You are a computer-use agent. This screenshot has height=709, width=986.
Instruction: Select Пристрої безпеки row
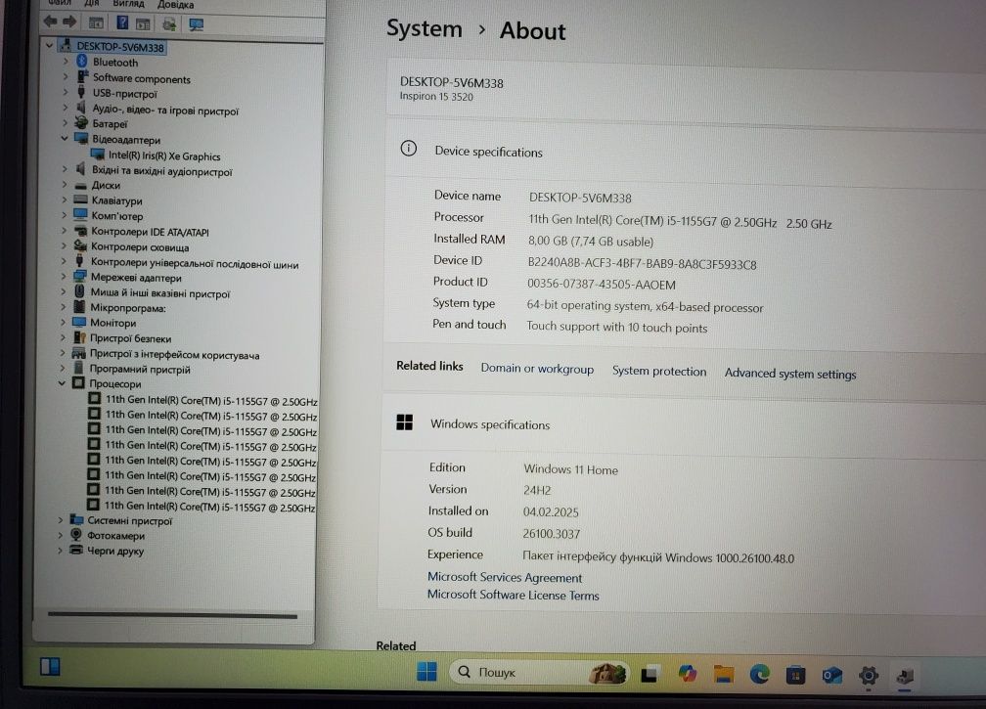click(130, 338)
